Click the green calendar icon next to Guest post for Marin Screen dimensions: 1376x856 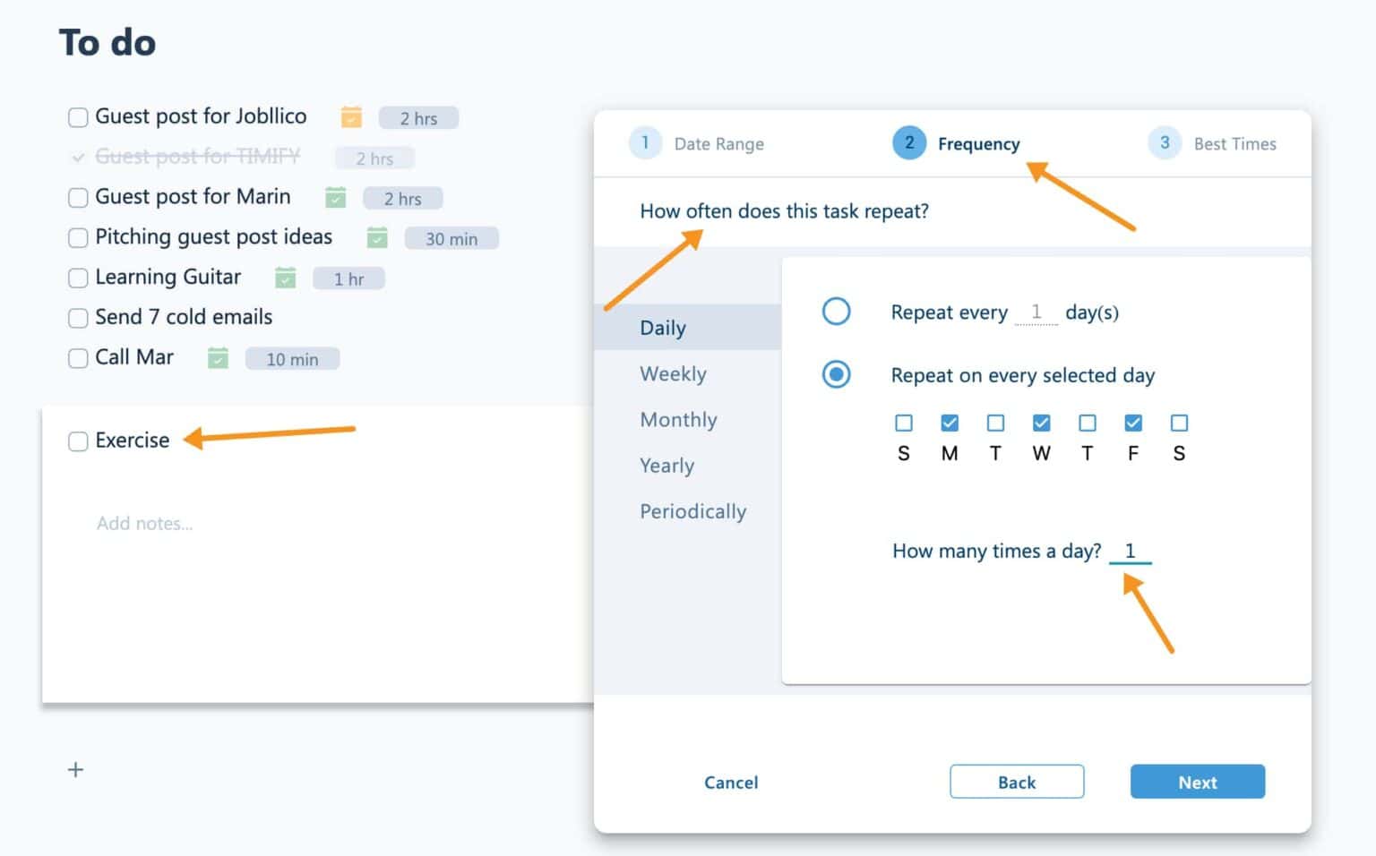tap(336, 197)
